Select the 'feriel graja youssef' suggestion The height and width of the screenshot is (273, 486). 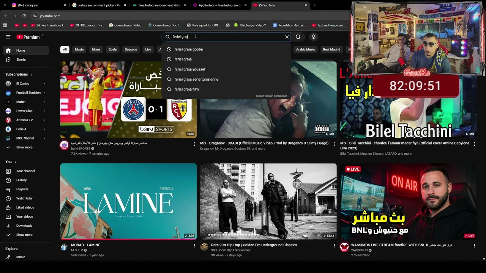tap(226, 69)
